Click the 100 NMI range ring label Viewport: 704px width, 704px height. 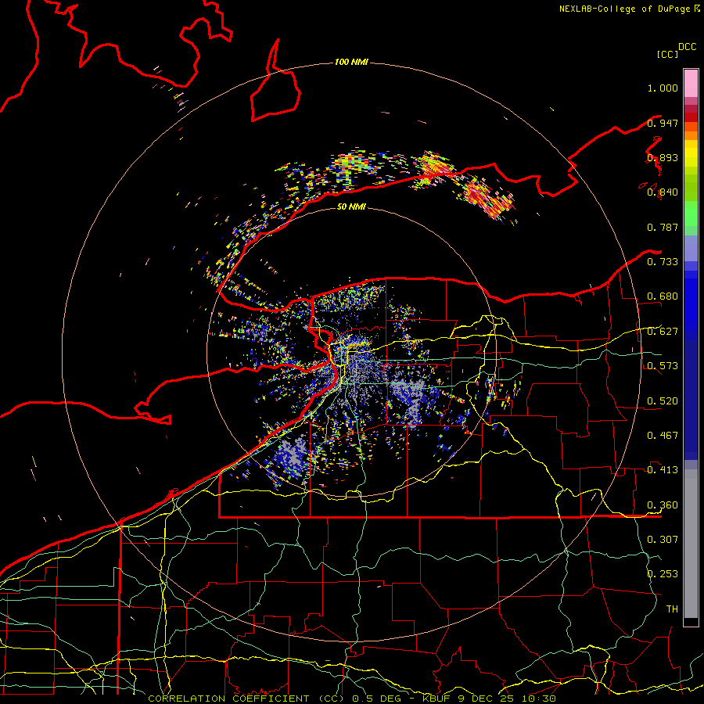[x=351, y=62]
